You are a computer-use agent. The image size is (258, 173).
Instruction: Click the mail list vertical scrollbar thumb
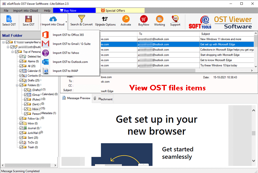[x=256, y=41]
